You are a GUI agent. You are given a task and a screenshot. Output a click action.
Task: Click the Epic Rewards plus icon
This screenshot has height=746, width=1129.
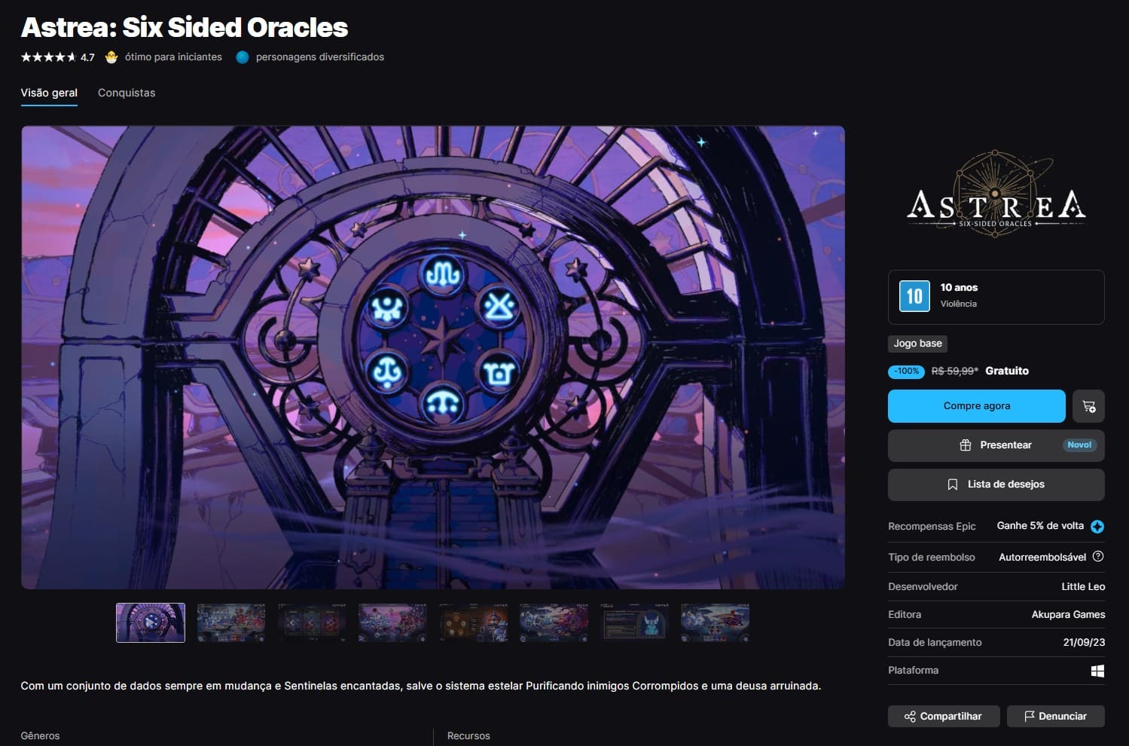[x=1097, y=527]
